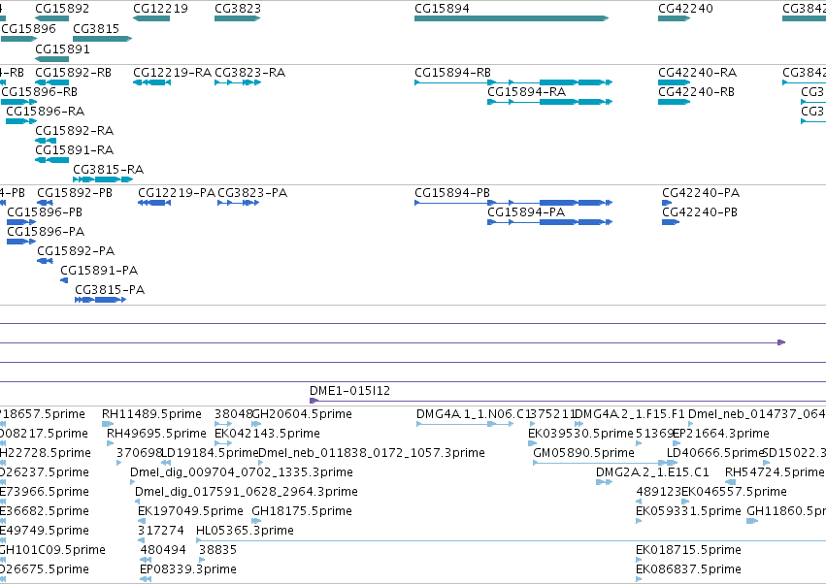Open protein CG15891-PA
Image resolution: width=826 pixels, height=584 pixels.
pos(99,271)
